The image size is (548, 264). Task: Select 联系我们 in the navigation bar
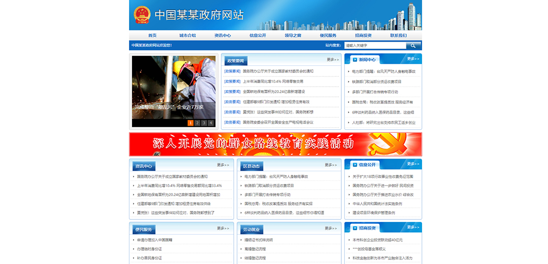[399, 35]
